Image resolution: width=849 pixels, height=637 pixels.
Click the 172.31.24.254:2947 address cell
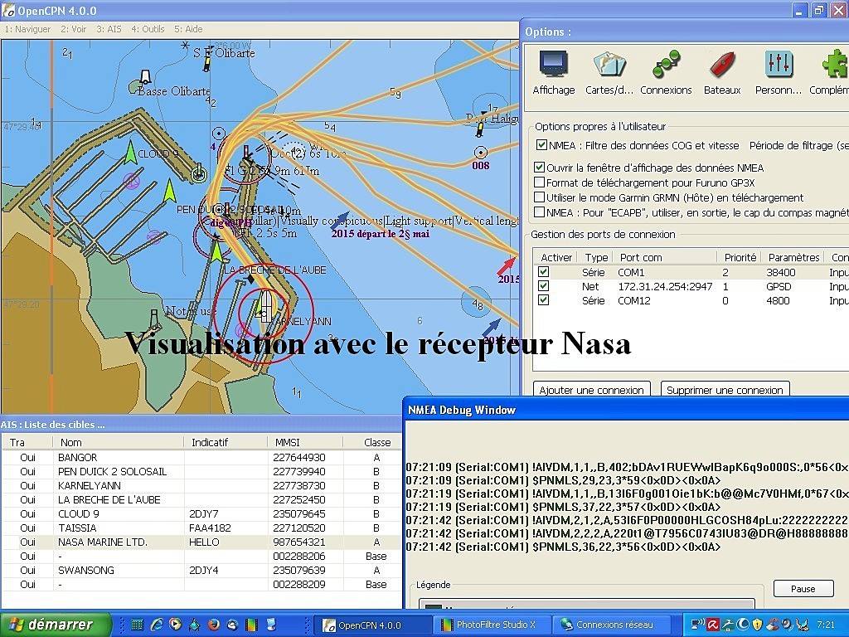coord(665,286)
